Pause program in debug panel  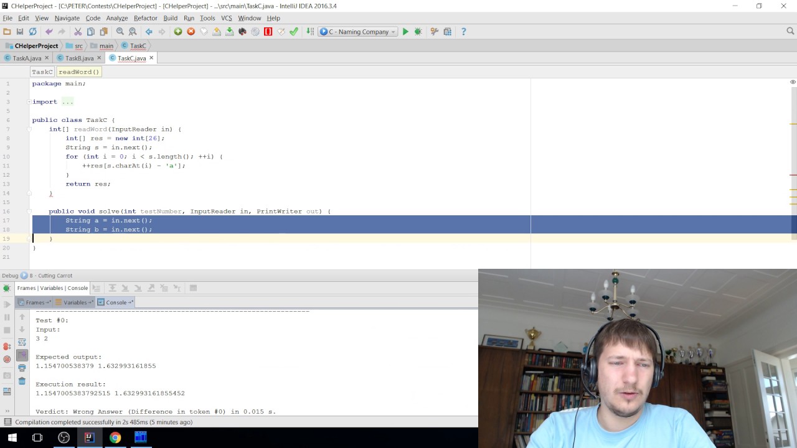[x=7, y=317]
